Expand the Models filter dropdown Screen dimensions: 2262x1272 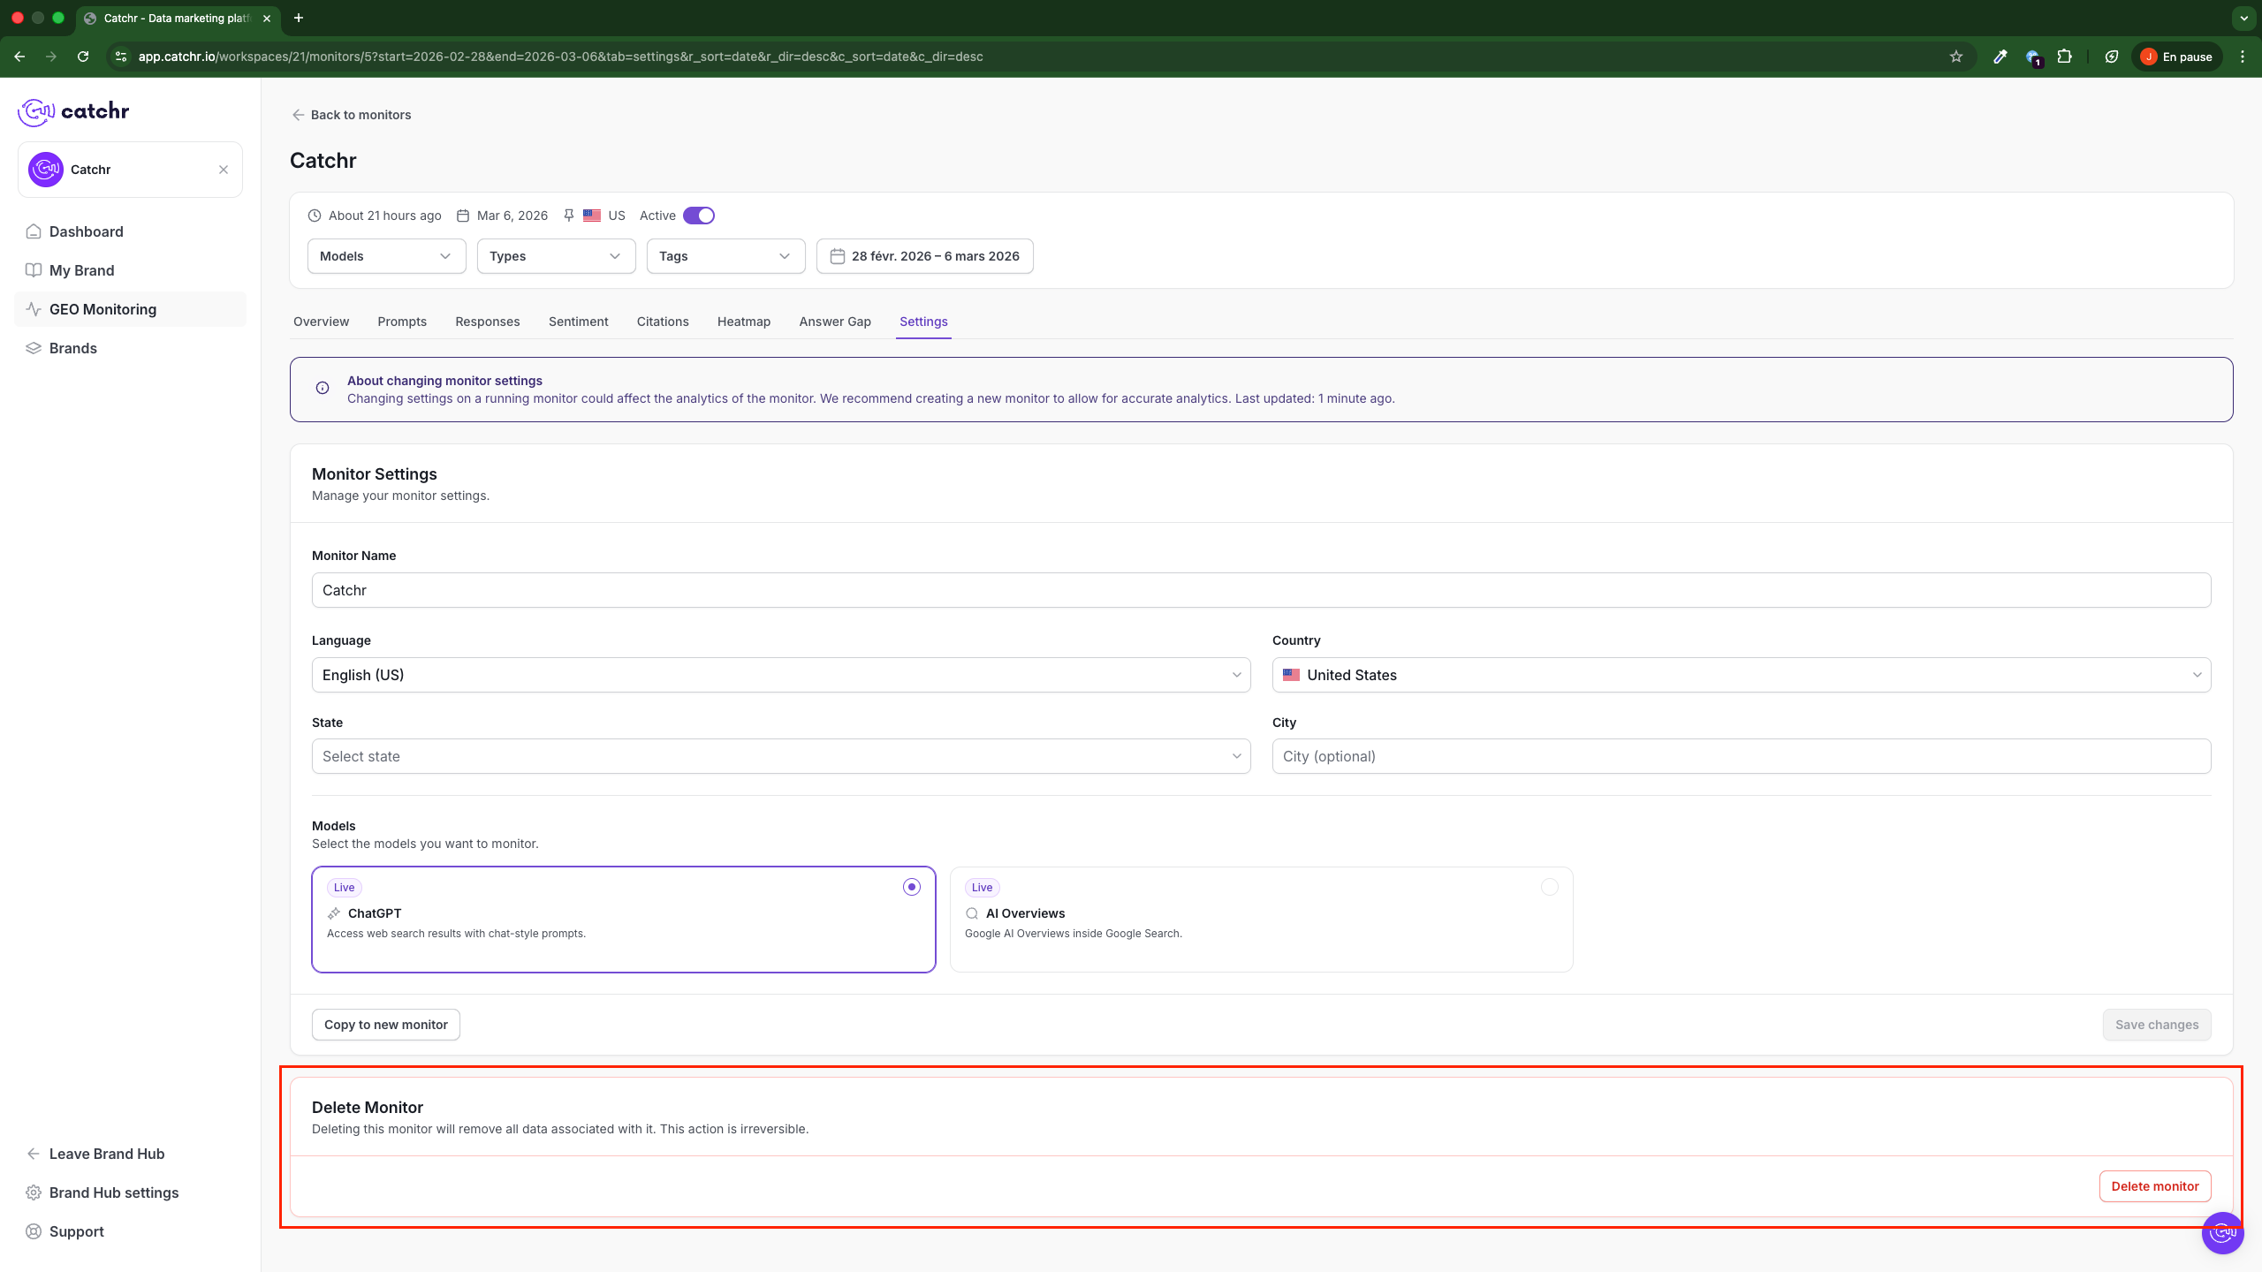point(386,256)
